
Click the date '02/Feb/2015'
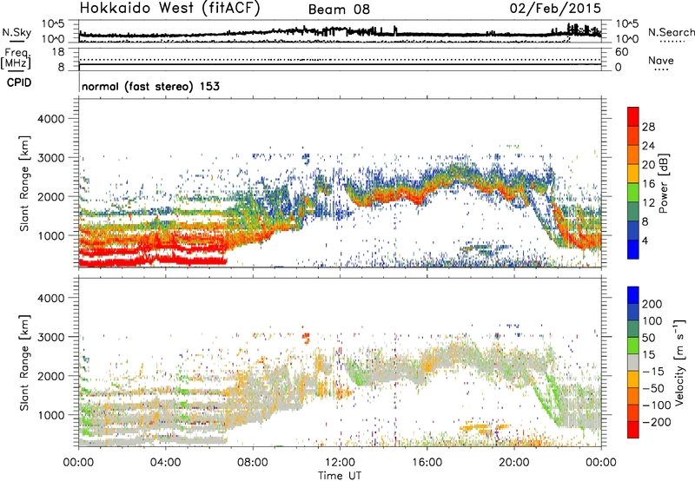click(x=555, y=8)
